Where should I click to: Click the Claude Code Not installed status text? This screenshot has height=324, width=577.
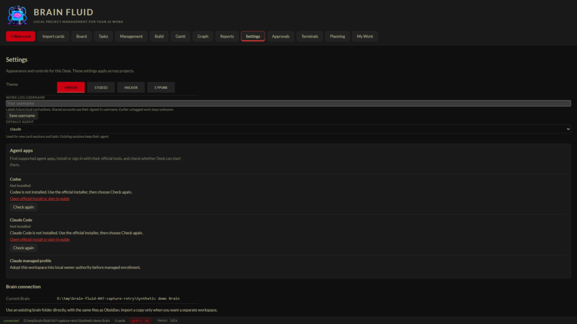[20, 227]
